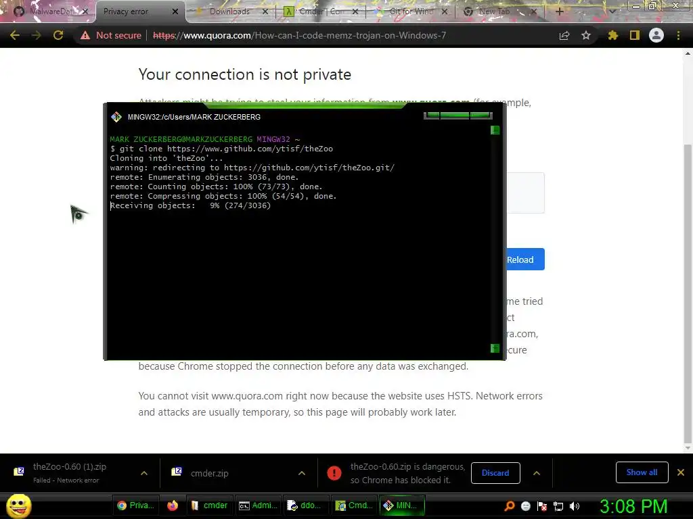Click Git icon in MINGW32 title bar

click(x=116, y=117)
